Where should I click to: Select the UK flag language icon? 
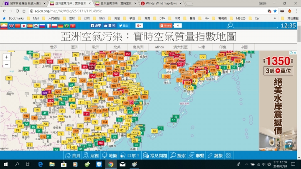pos(11,26)
